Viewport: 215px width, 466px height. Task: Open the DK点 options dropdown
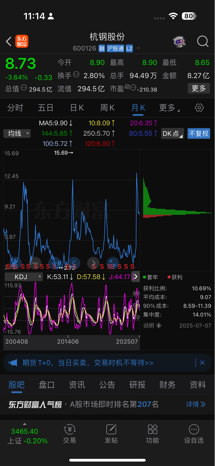click(x=172, y=134)
